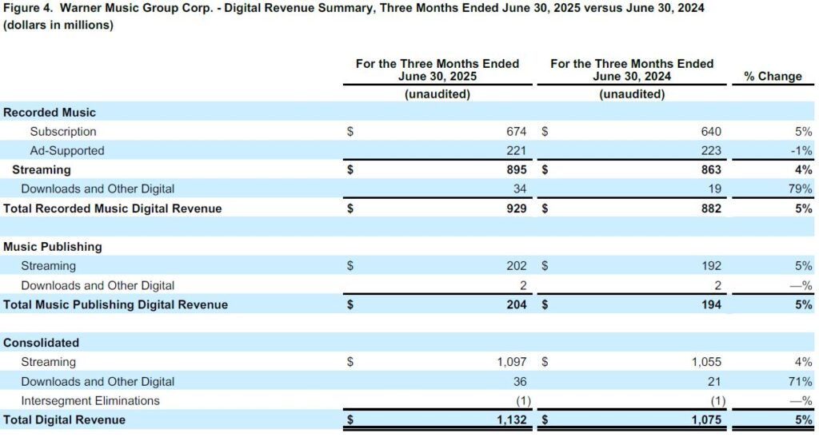Click the 71% change value
This screenshot has width=819, height=437.
800,381
